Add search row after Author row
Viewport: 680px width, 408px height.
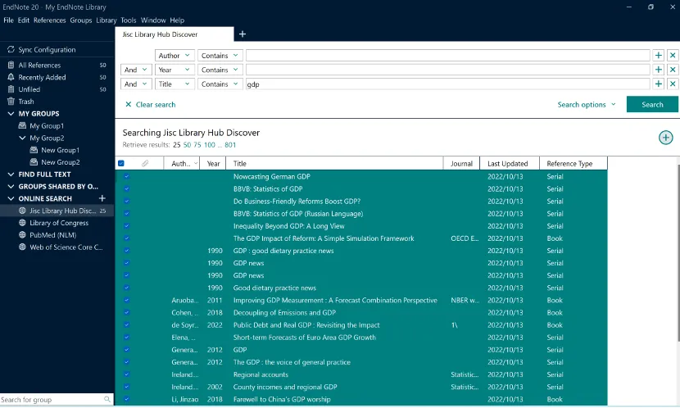[659, 56]
